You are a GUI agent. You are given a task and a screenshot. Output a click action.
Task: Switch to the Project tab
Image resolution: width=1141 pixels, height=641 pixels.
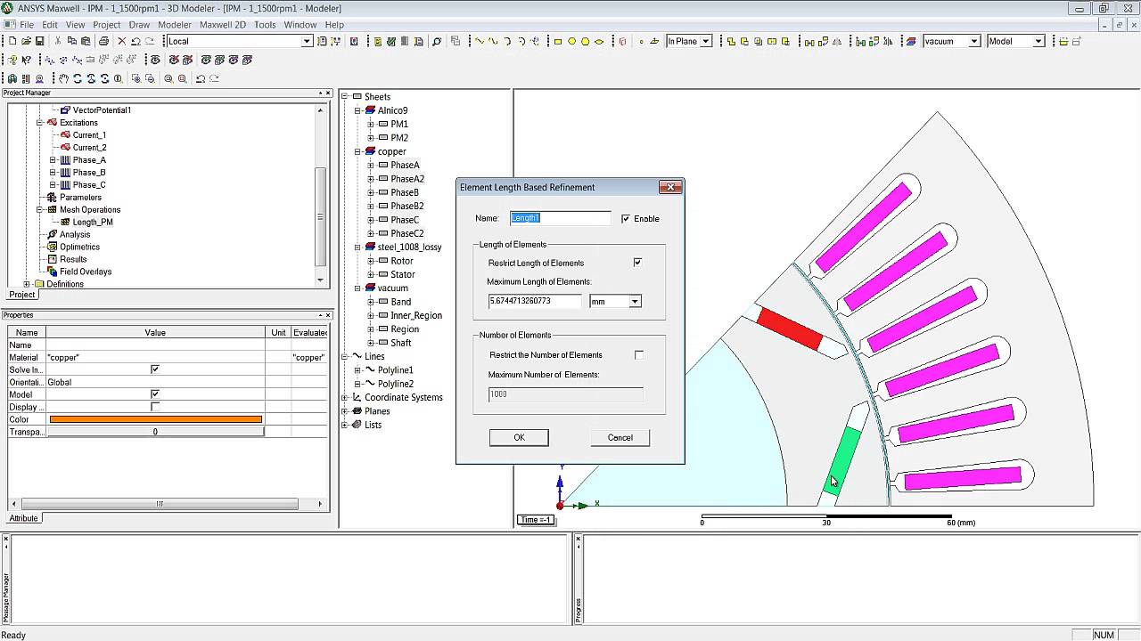coord(22,295)
